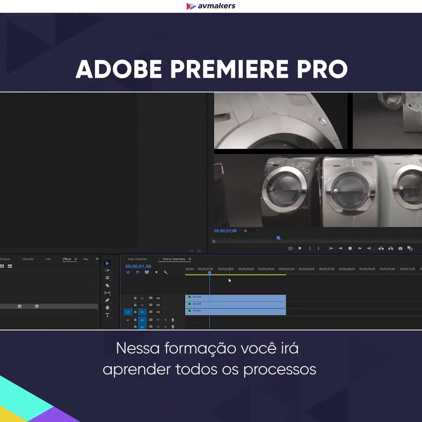
Task: Click Mark Out bracket in Program Monitor
Action: pyautogui.click(x=318, y=248)
